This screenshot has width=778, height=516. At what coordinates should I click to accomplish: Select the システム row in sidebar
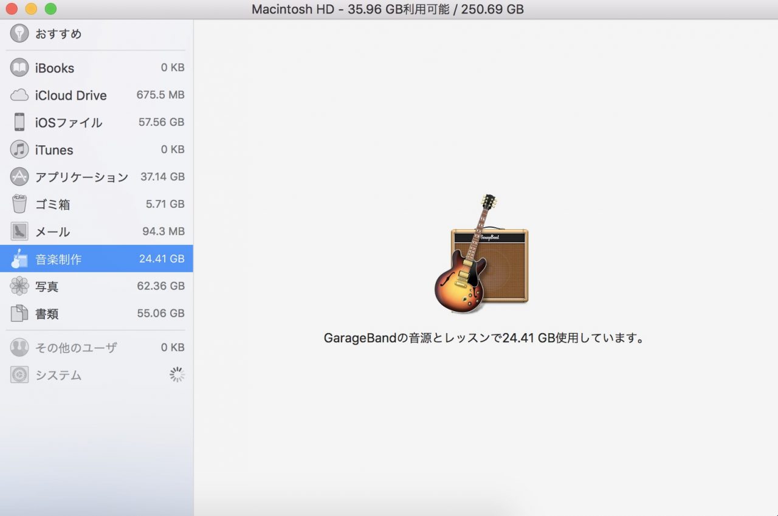pyautogui.click(x=97, y=375)
